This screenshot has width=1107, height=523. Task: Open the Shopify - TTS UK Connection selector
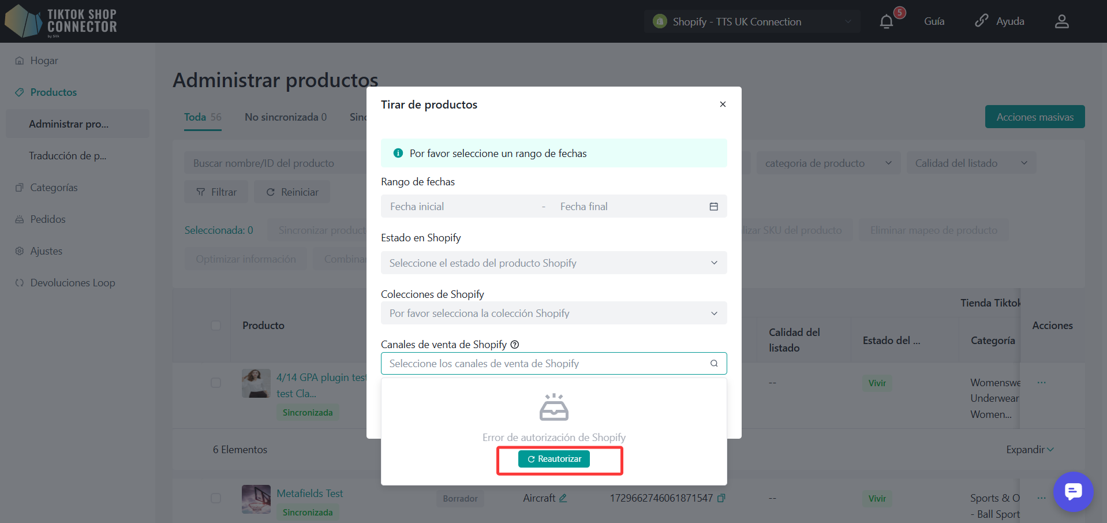tap(751, 22)
